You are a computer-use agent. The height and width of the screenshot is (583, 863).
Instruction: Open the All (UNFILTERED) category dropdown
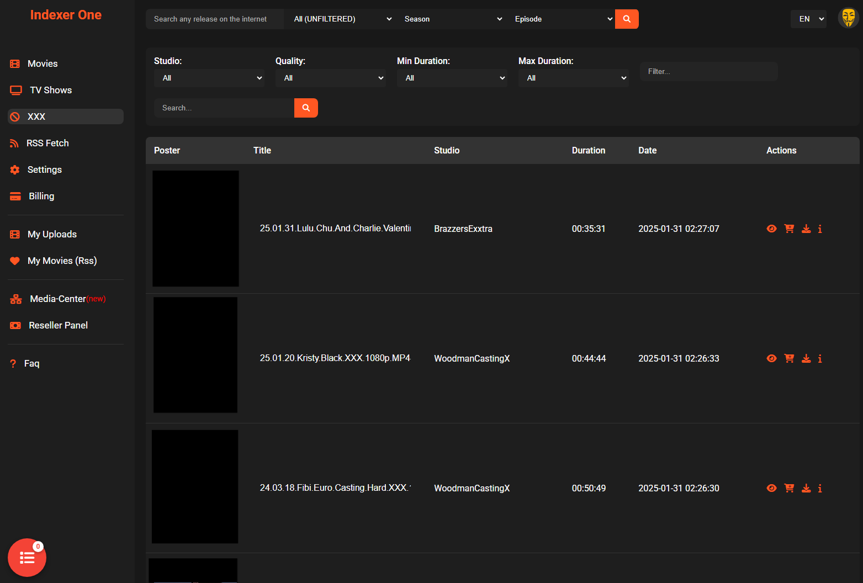pos(342,19)
